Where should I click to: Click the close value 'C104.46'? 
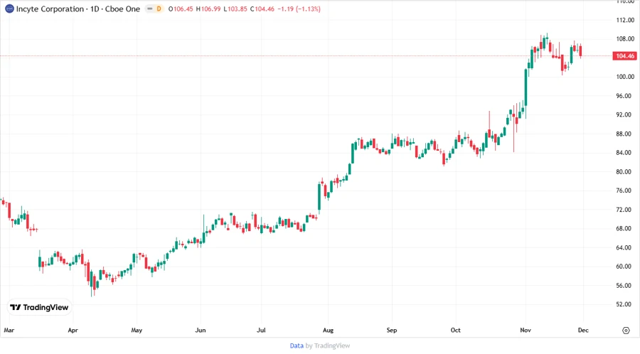coord(262,9)
